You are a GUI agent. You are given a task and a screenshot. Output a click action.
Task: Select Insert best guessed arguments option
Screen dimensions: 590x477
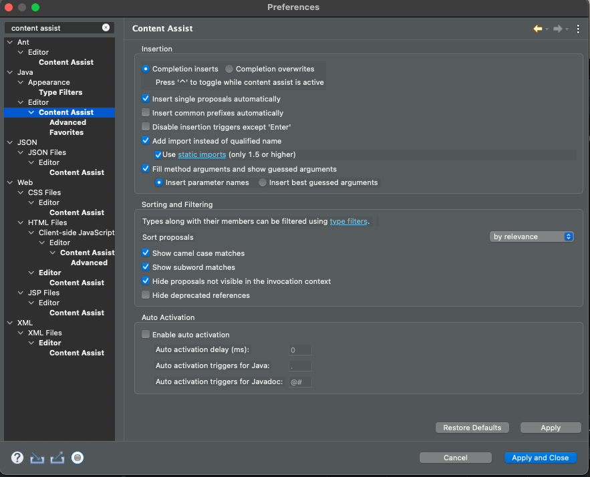coord(263,182)
